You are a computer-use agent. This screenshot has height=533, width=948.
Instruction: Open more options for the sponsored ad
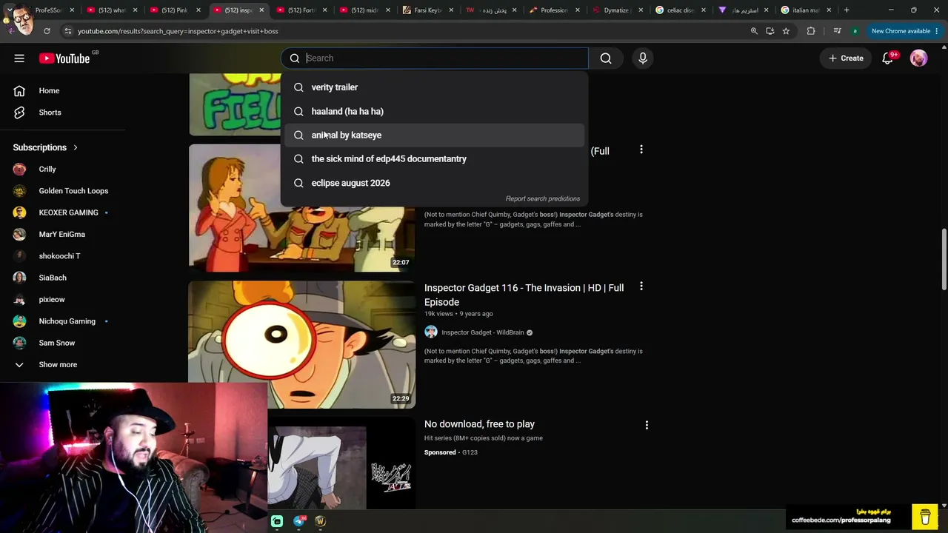[x=647, y=425]
